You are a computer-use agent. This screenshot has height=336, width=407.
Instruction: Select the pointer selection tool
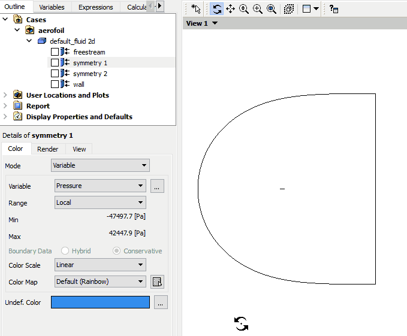coord(195,9)
